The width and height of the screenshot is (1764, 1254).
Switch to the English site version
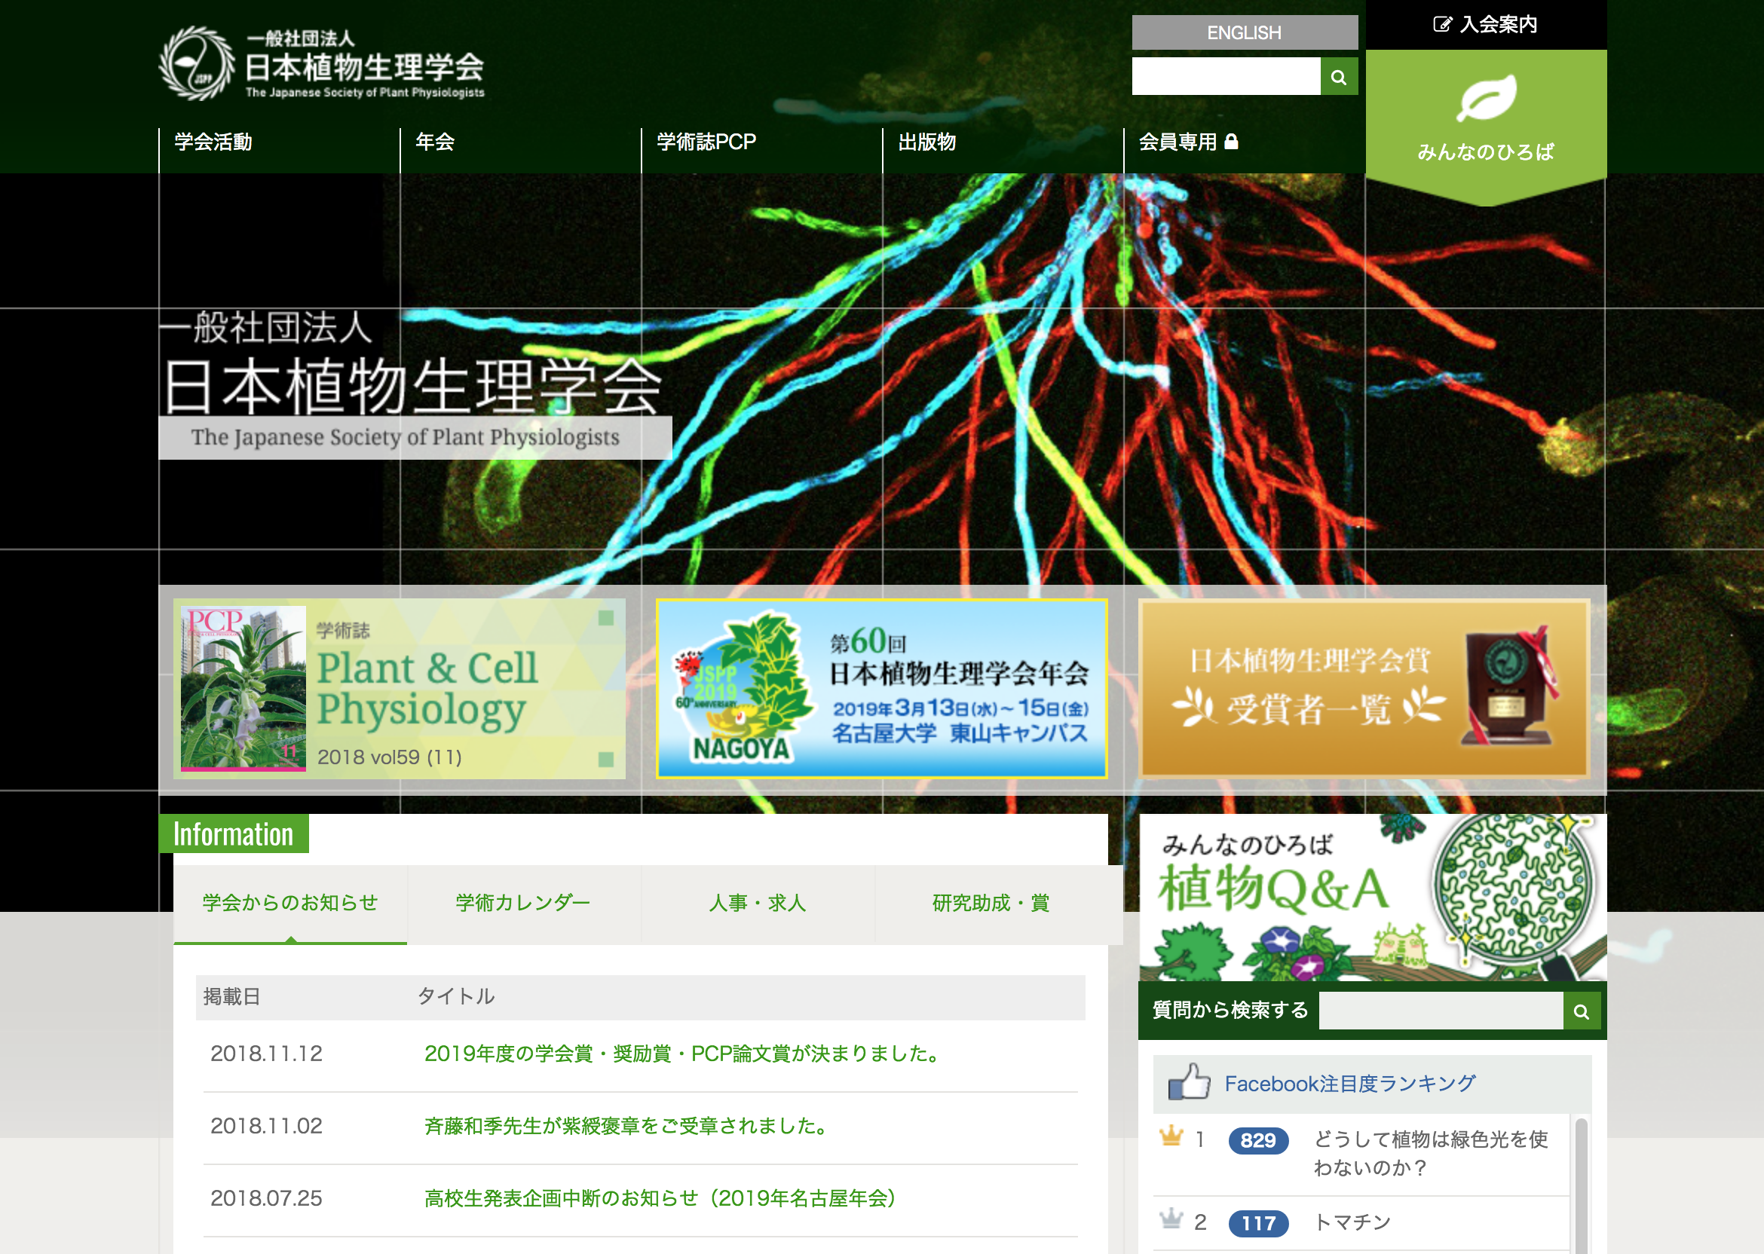point(1243,32)
